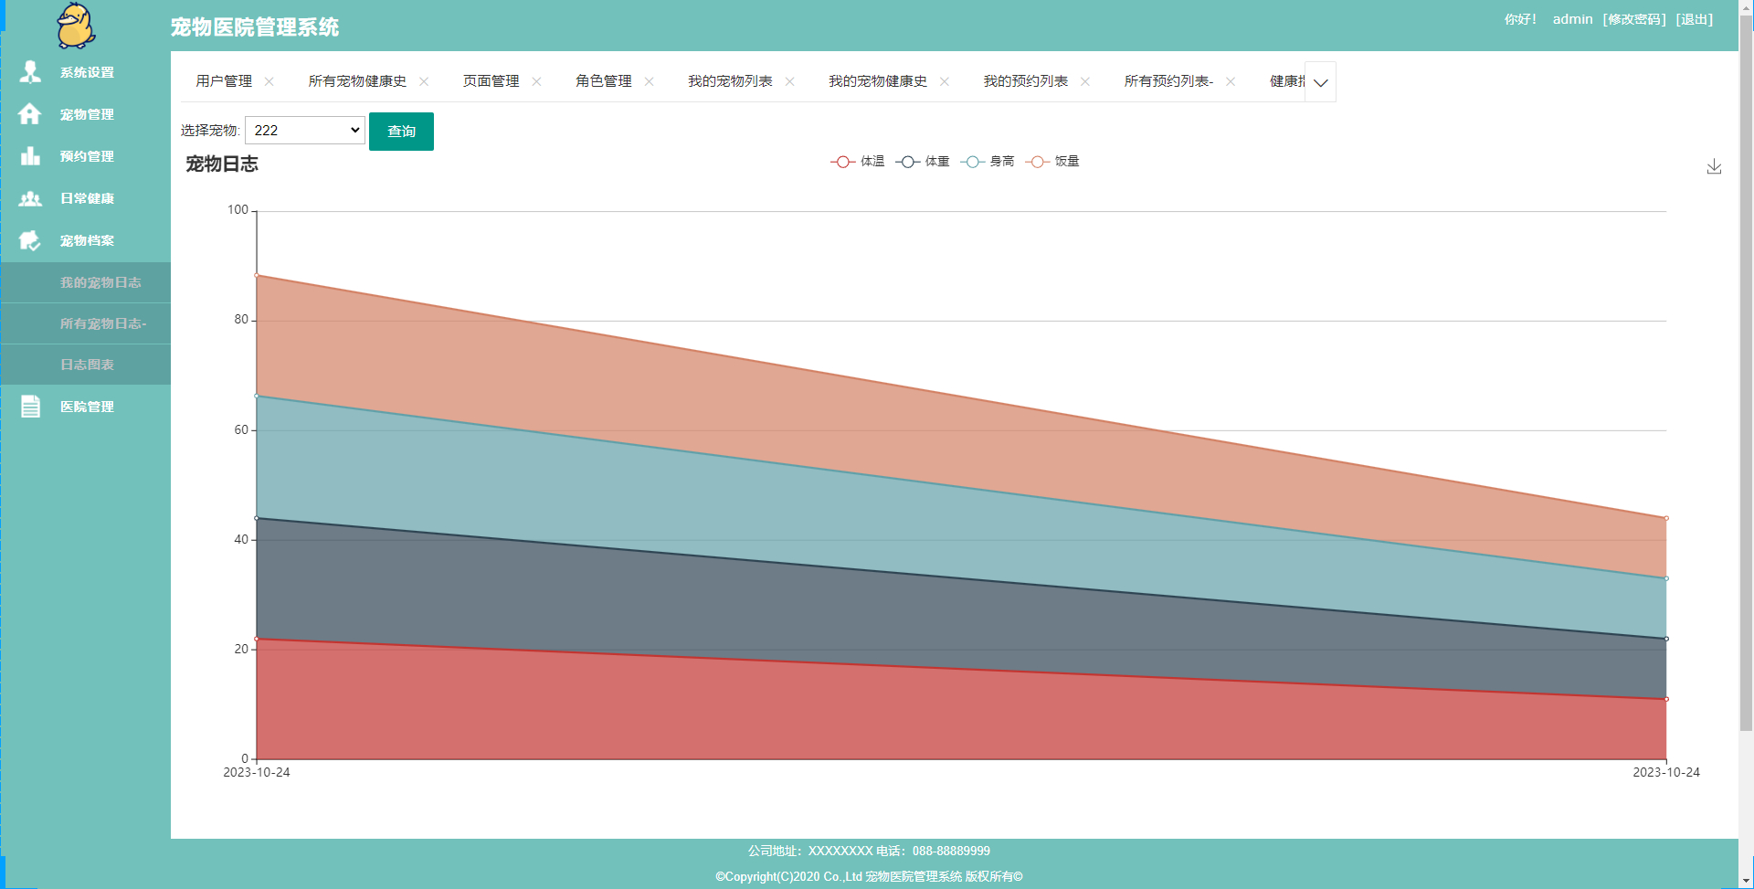The height and width of the screenshot is (889, 1754).
Task: Click the page vertical scrollbar thumb
Action: pos(1746,375)
